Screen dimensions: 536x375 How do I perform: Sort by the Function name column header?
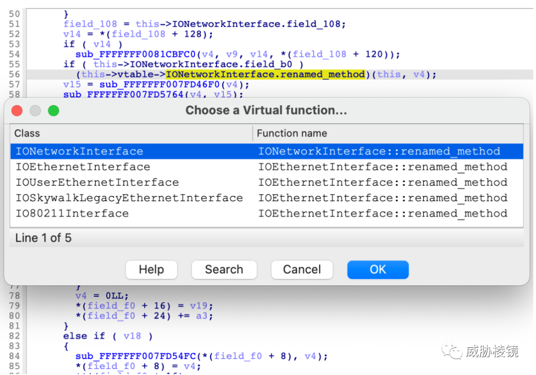tap(388, 133)
